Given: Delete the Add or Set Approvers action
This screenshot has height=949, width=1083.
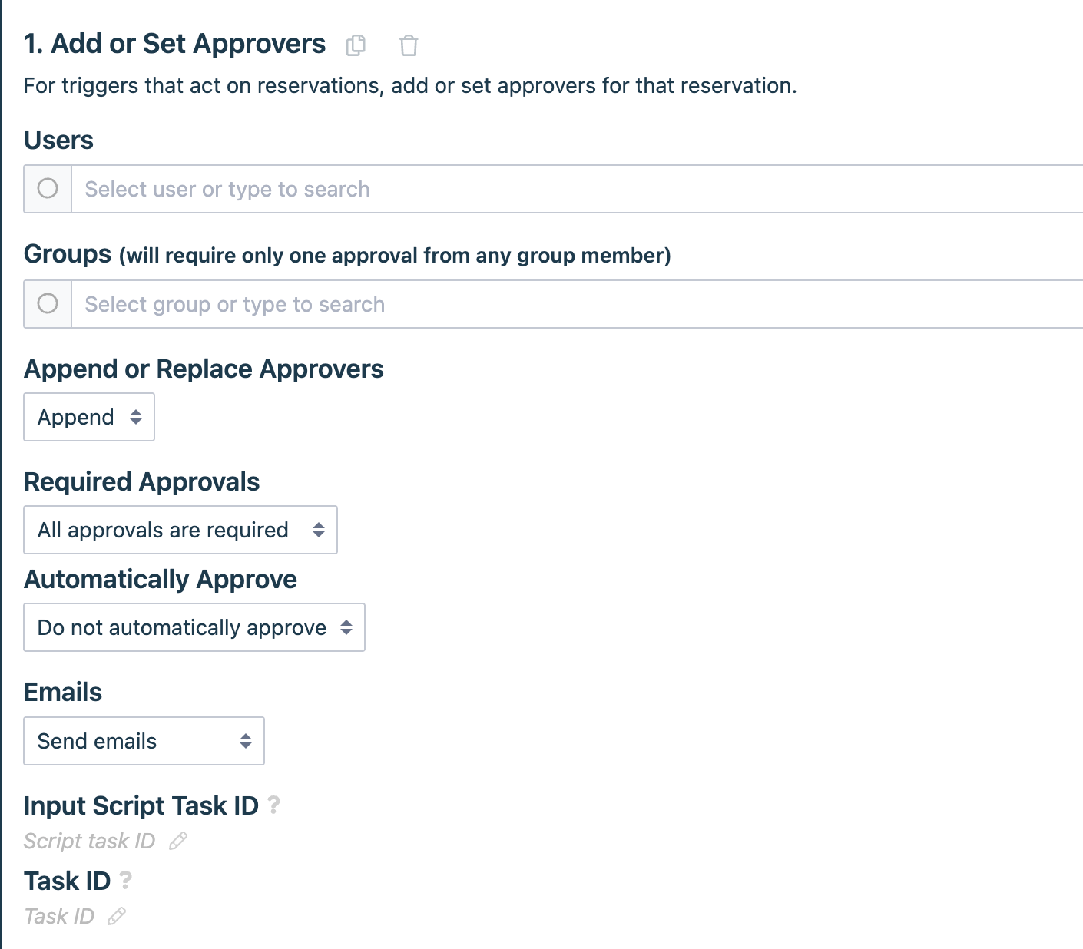Looking at the screenshot, I should pos(409,45).
